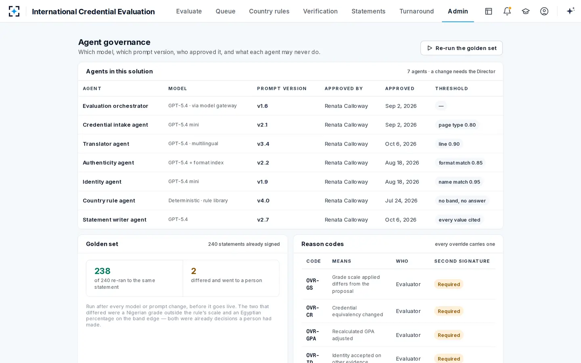Click the Jul 24, 2026 approval date
The width and height of the screenshot is (581, 363).
401,201
